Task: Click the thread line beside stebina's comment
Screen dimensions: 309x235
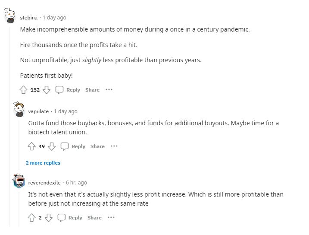Action: coord(10,130)
